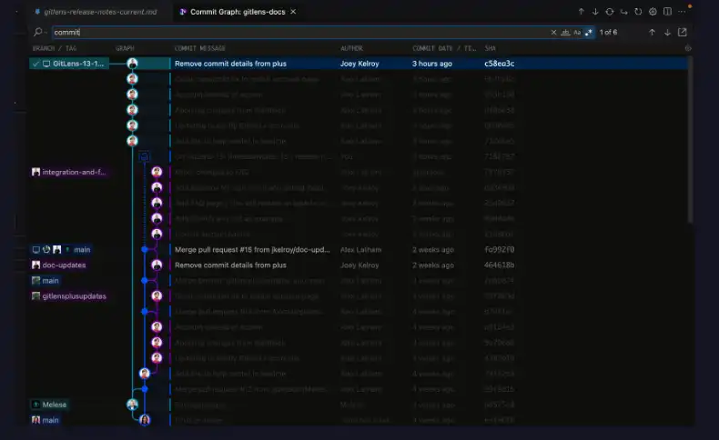Click the pull down arrow in editor toolbar
719x440 pixels.
595,12
